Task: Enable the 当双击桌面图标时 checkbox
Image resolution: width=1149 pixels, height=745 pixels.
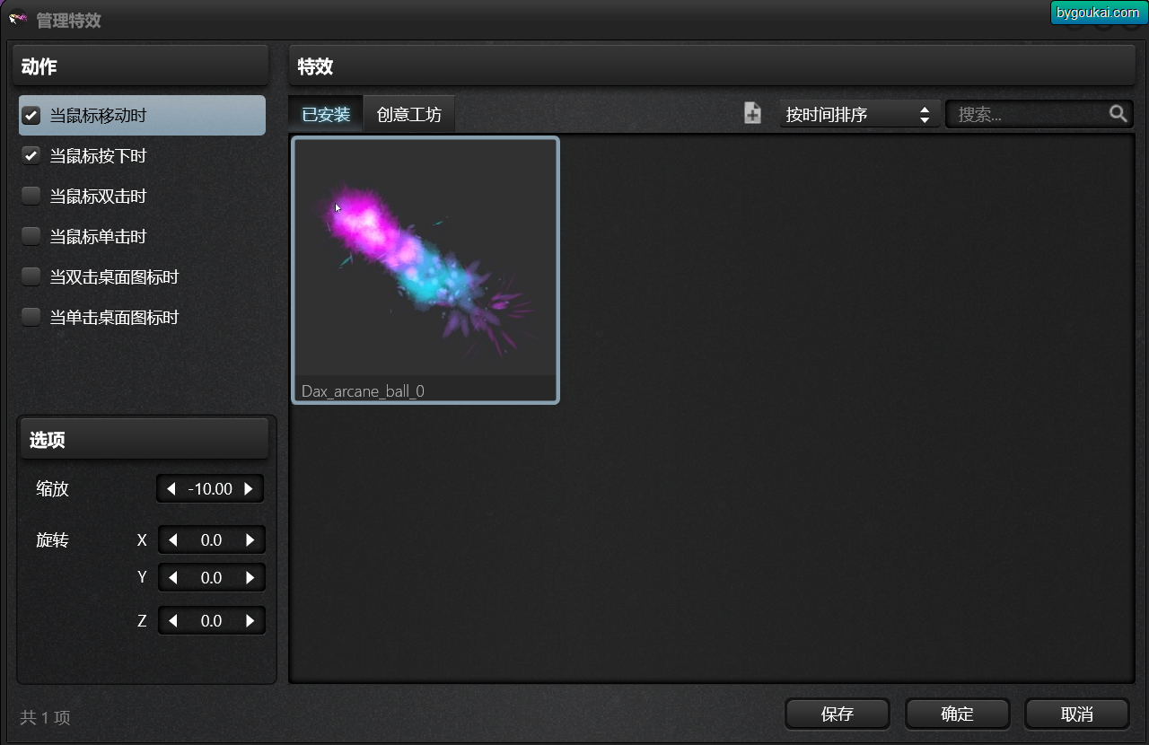Action: tap(31, 277)
